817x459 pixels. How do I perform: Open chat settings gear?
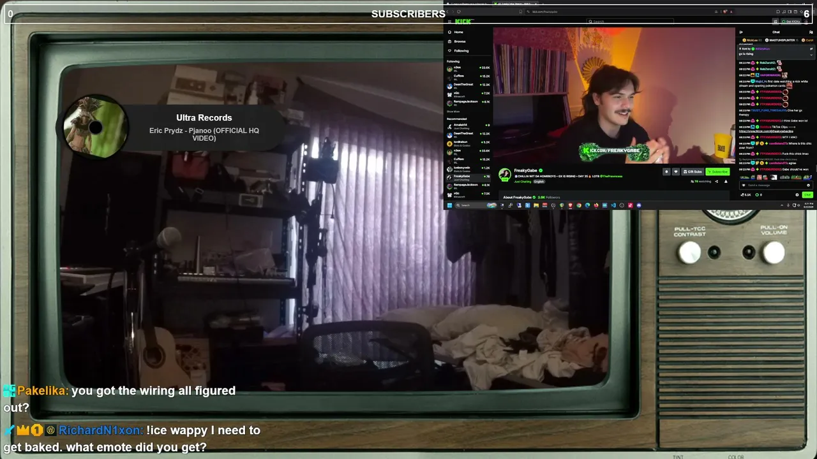click(x=797, y=194)
